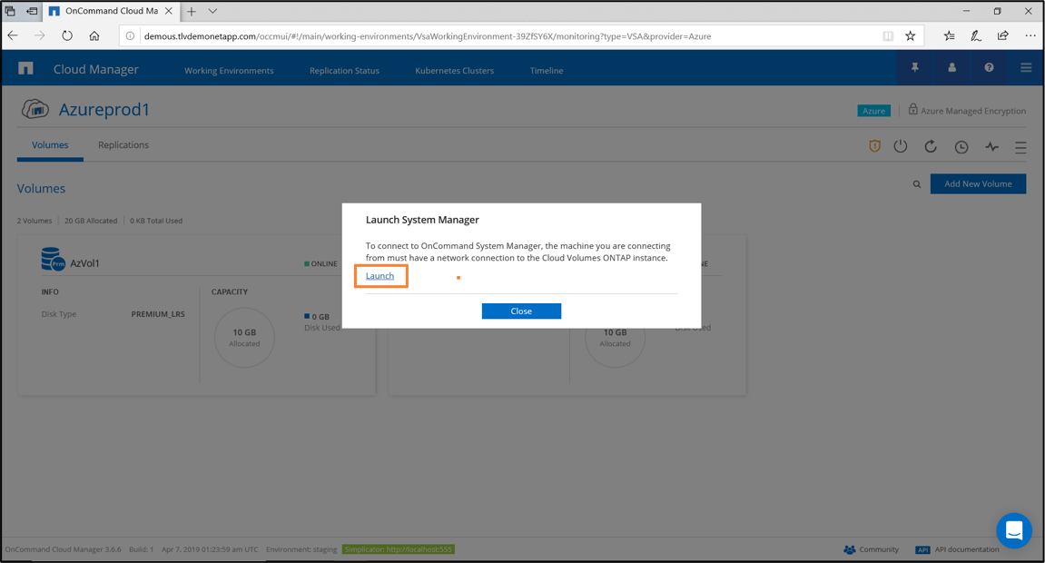This screenshot has height=563, width=1045.
Task: Go to Kubernetes Clusters page
Action: [x=454, y=71]
